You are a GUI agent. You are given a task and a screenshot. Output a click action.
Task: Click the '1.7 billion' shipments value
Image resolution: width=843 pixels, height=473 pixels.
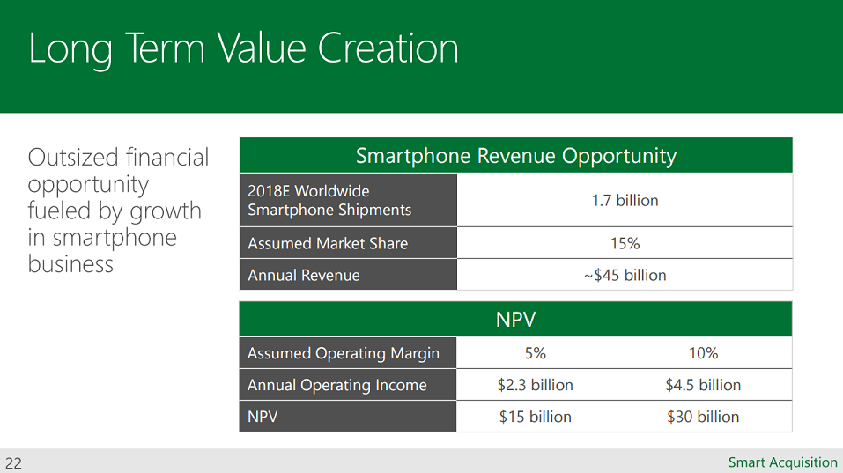625,200
